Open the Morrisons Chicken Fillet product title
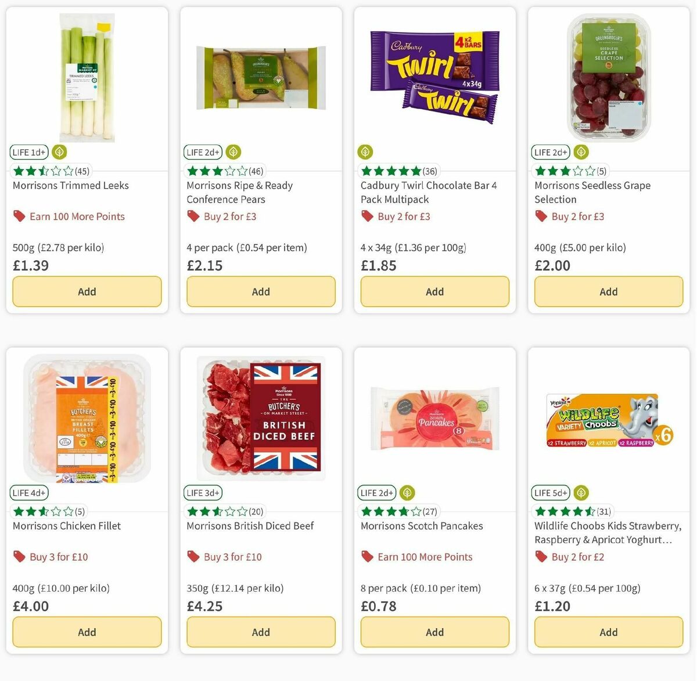The height and width of the screenshot is (681, 697). 66,525
